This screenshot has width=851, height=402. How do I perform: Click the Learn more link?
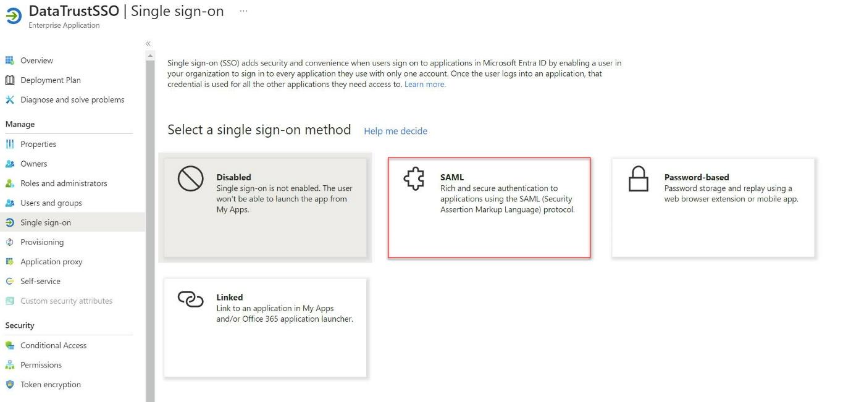click(425, 85)
